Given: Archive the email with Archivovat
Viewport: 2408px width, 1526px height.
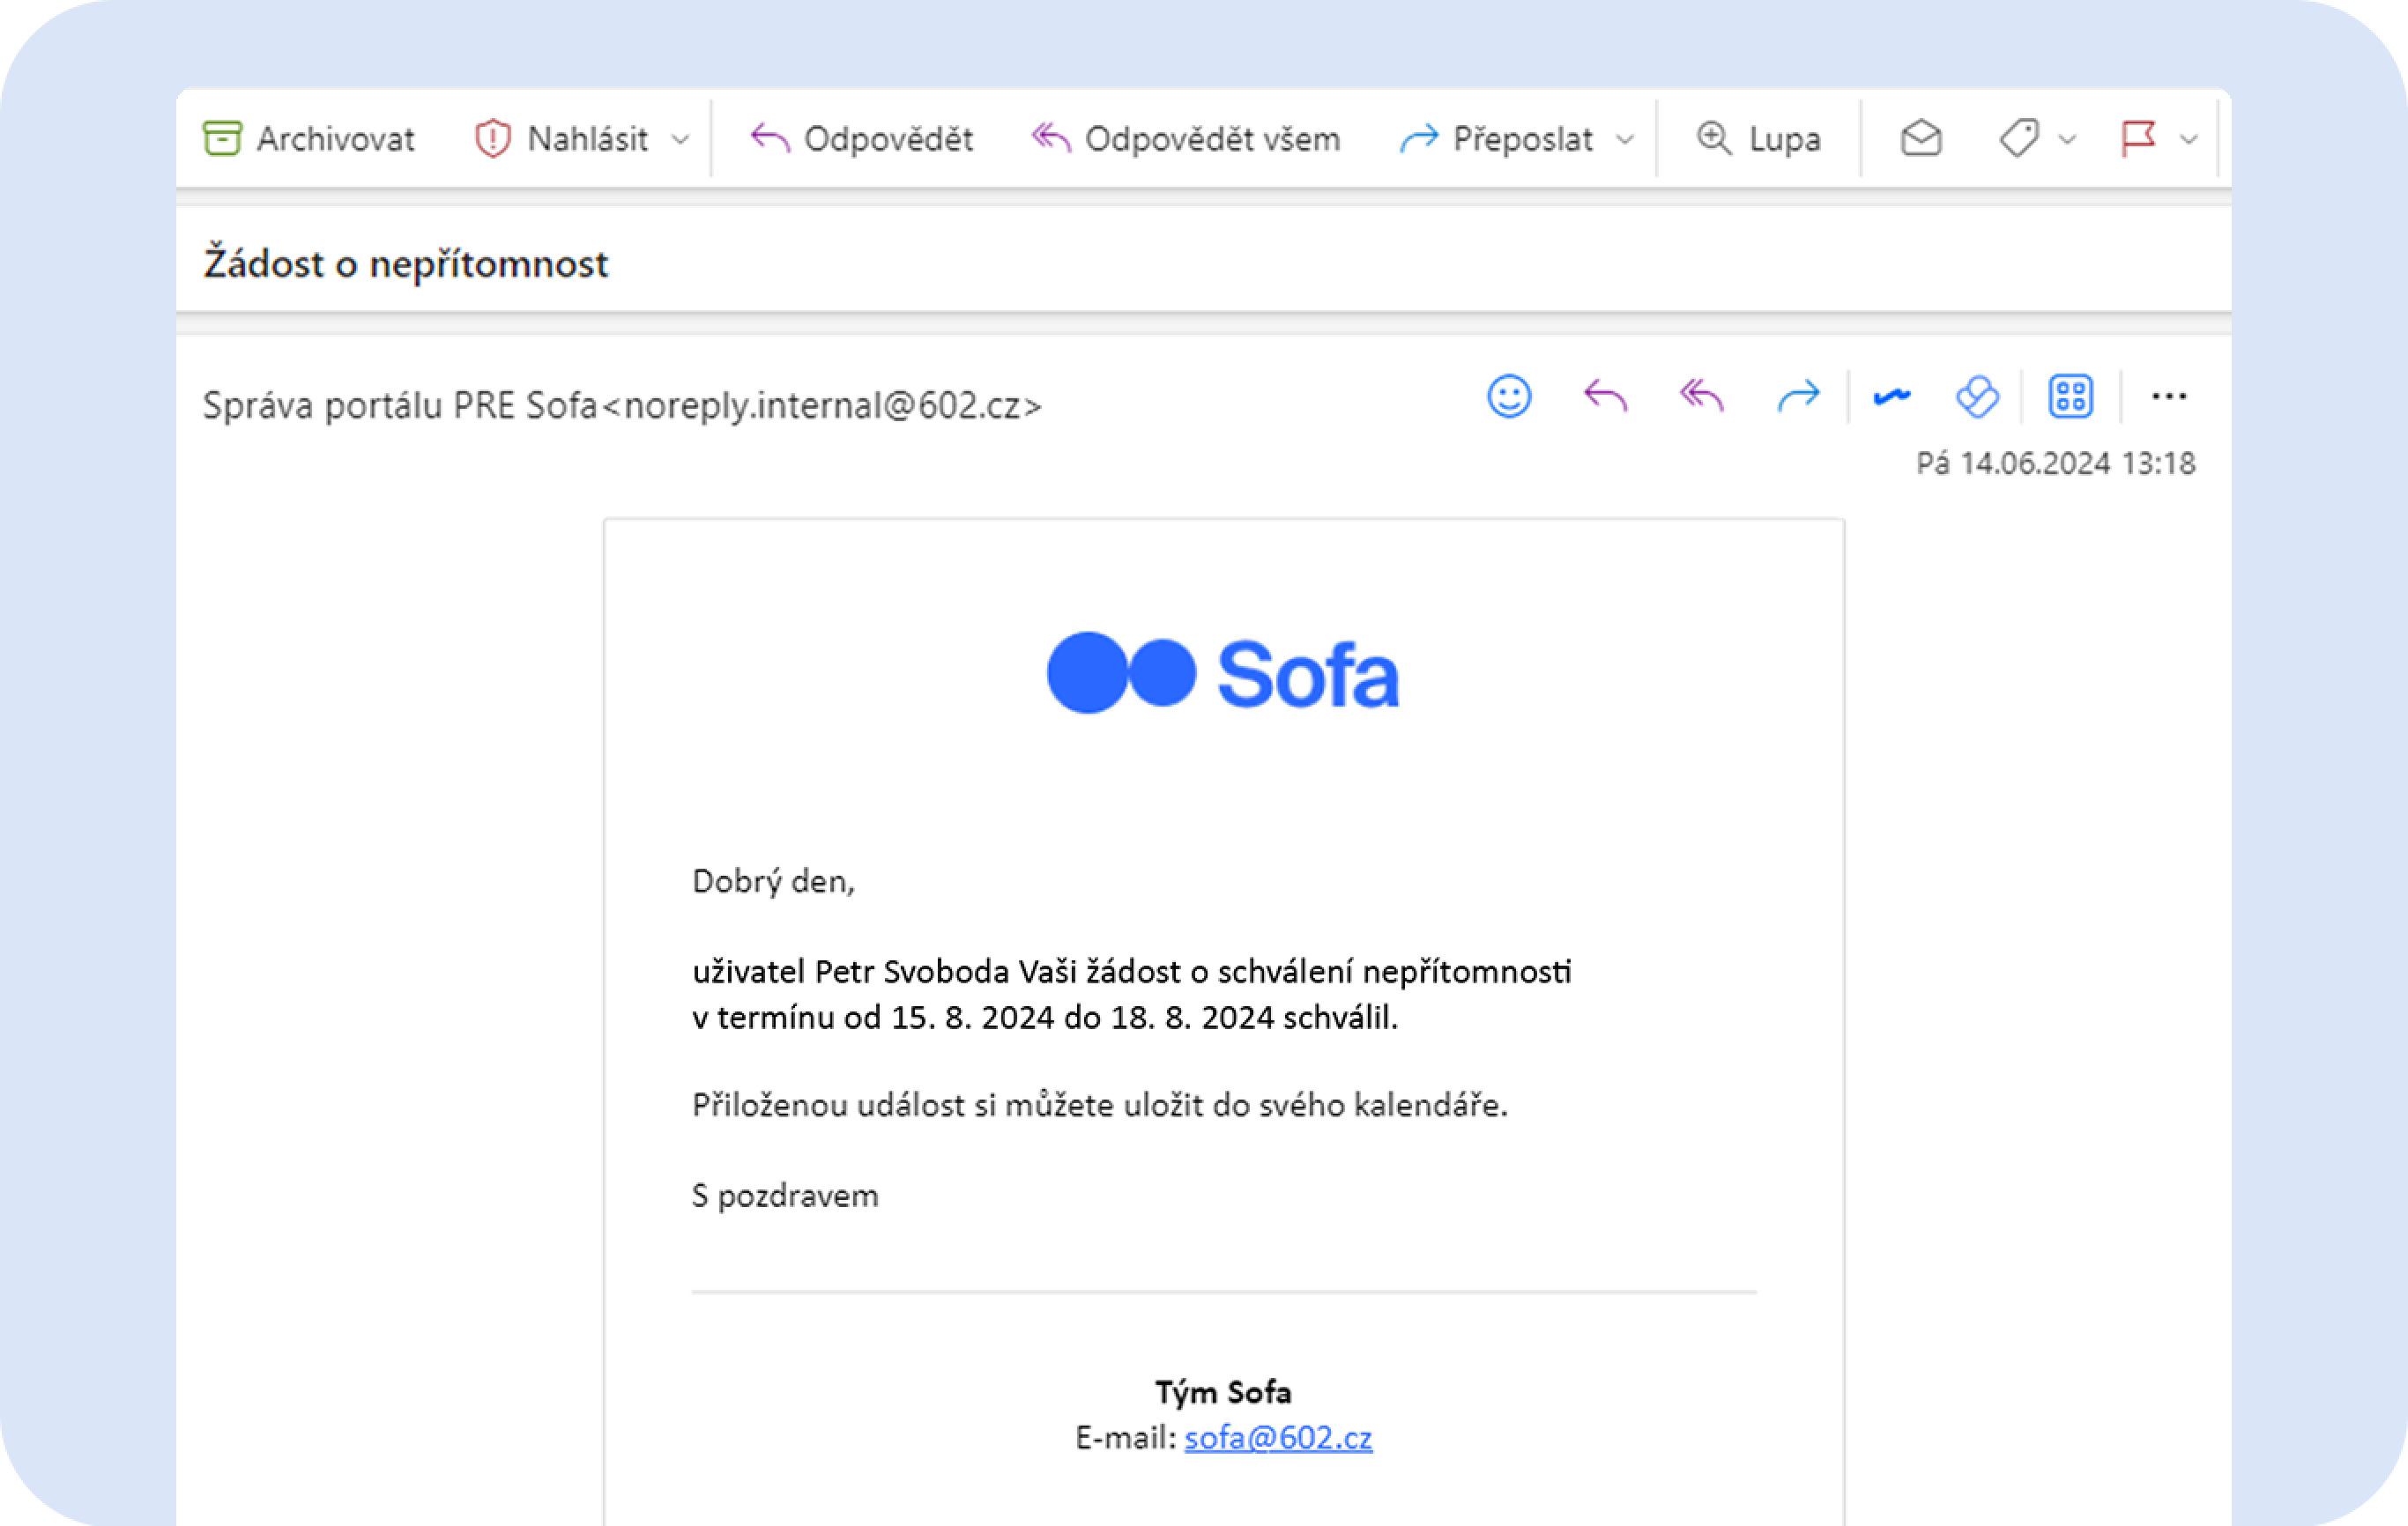Looking at the screenshot, I should tap(308, 138).
